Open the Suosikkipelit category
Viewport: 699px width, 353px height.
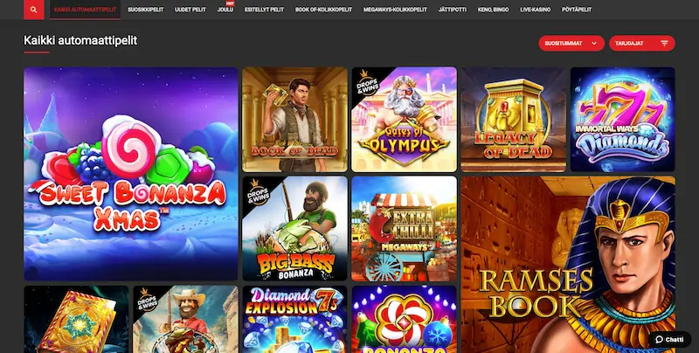145,10
